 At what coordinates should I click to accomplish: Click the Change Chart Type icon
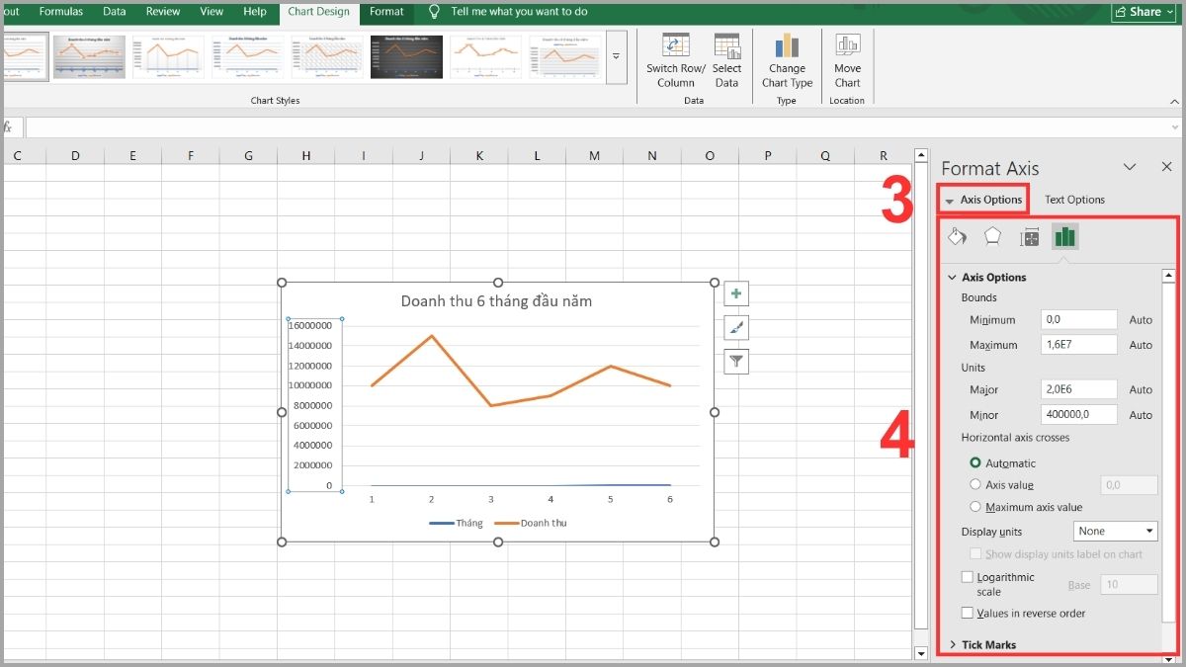tap(787, 46)
